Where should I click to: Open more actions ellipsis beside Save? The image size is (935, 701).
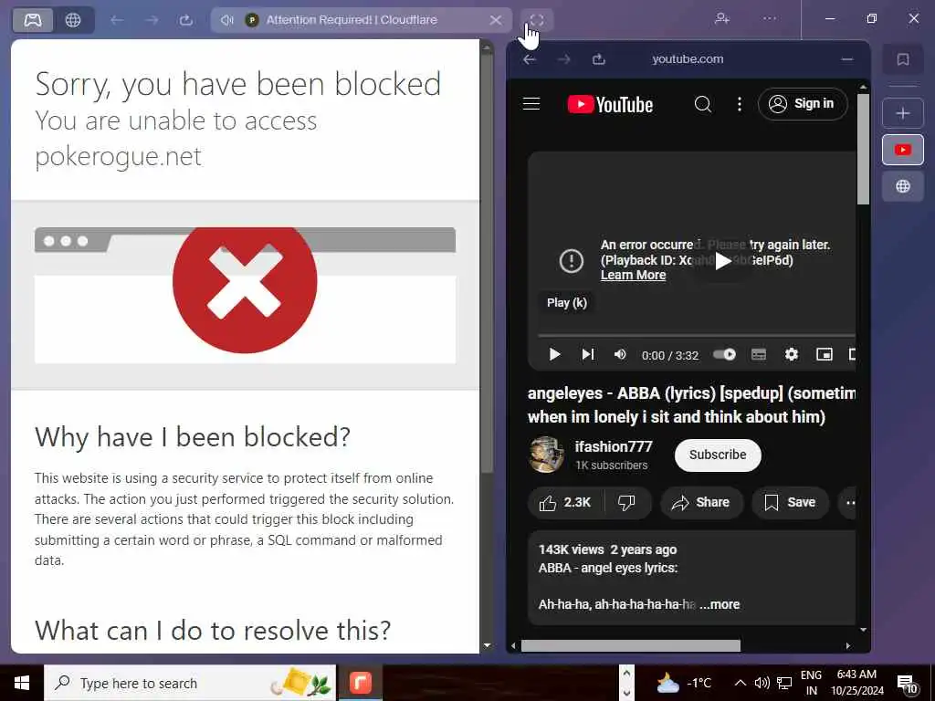click(x=849, y=503)
